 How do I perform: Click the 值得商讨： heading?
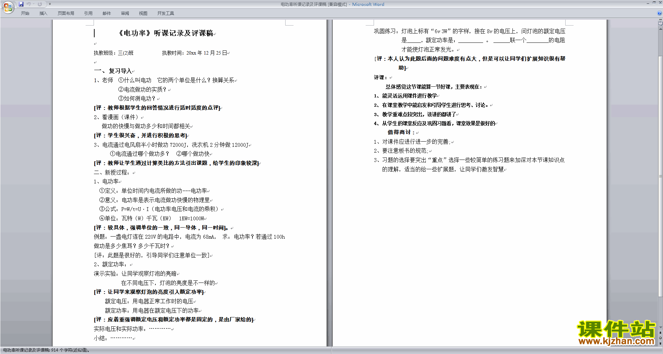401,132
